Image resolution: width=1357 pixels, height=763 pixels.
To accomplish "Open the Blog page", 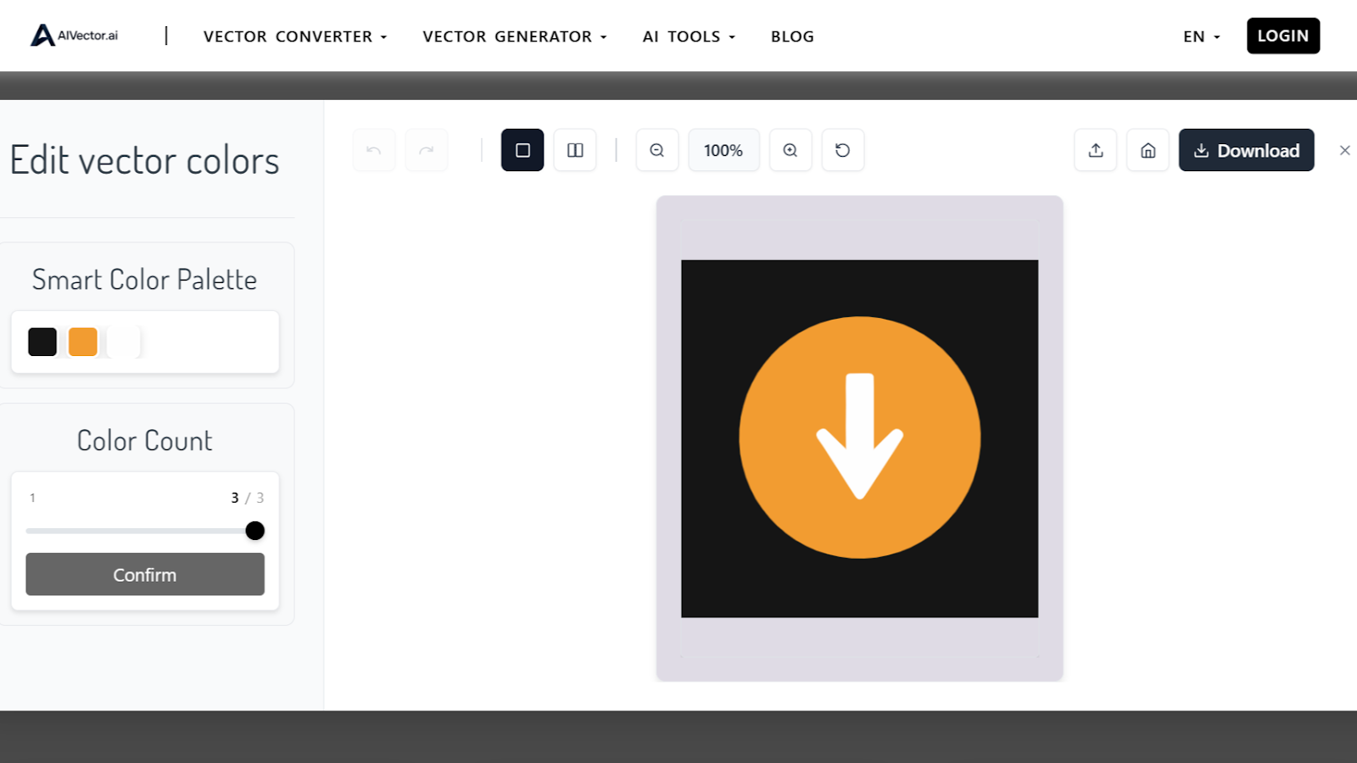I will 792,36.
